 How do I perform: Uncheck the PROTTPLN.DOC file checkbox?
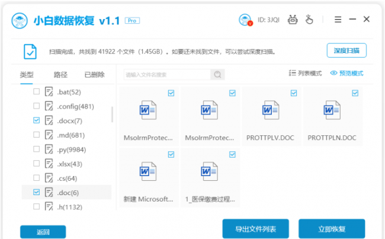(x=355, y=93)
